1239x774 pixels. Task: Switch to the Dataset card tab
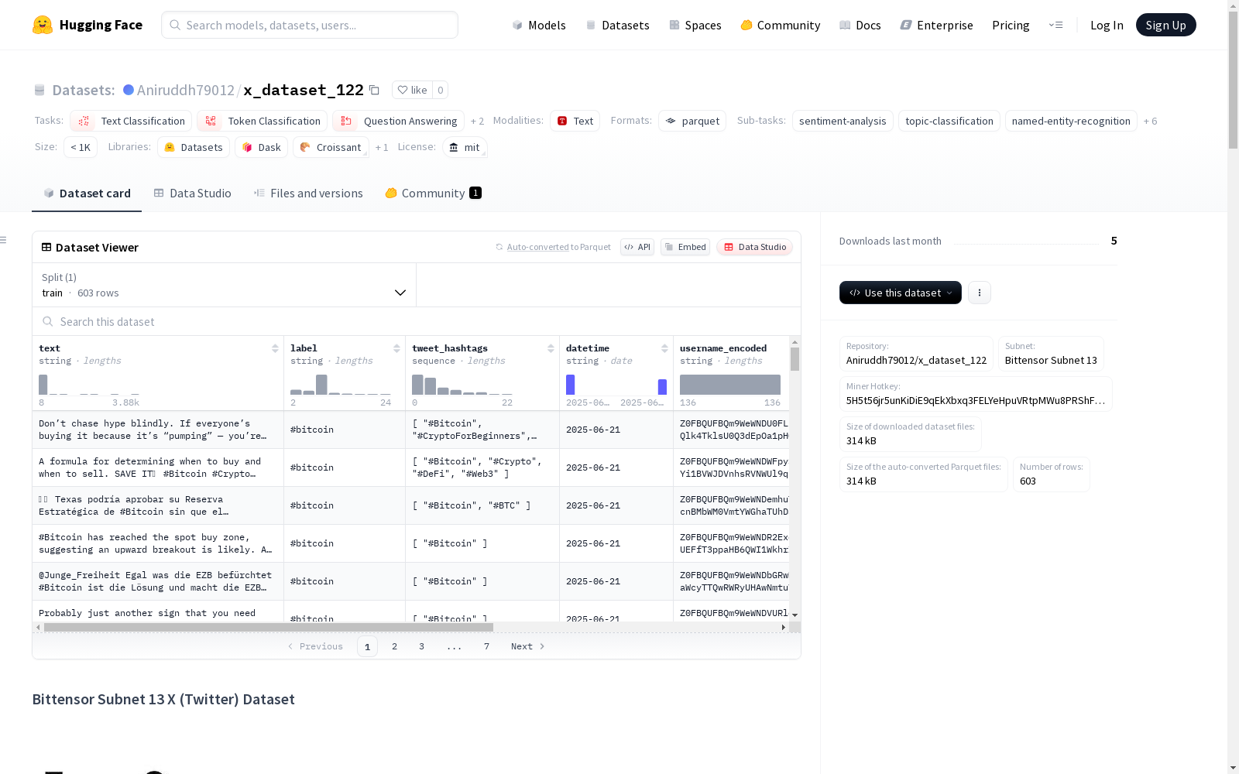pyautogui.click(x=87, y=193)
